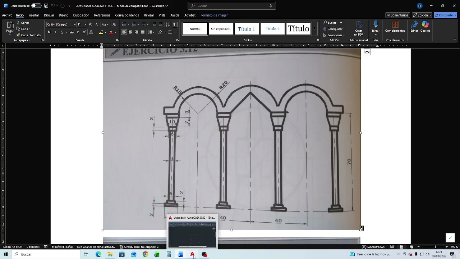Image resolution: width=460 pixels, height=259 pixels.
Task: Open the font name Calibri dropdown
Action: coord(75,24)
